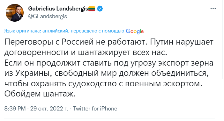This screenshot has width=224, height=121.
Task: Click the Lithuanian flag emoji
Action: pos(92,9)
